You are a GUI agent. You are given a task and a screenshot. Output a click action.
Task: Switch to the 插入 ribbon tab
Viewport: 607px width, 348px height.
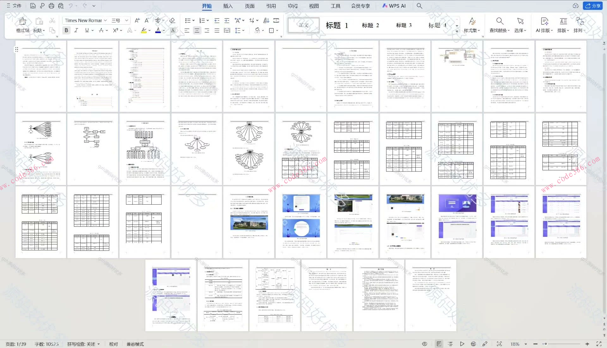coord(228,6)
